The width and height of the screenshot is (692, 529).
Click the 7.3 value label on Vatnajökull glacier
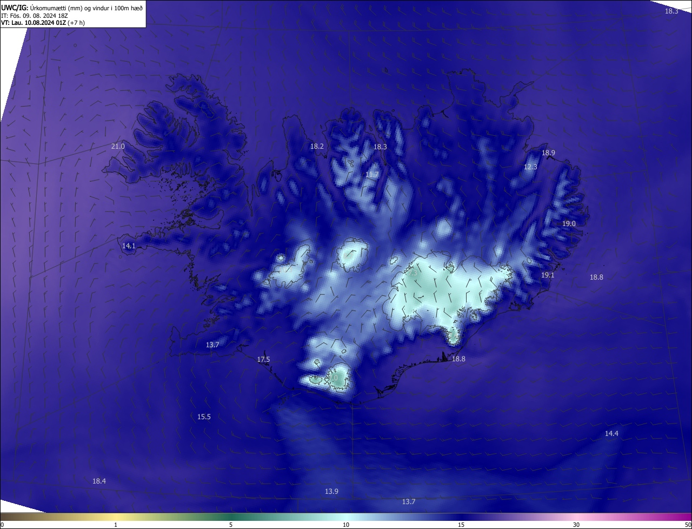(412, 274)
